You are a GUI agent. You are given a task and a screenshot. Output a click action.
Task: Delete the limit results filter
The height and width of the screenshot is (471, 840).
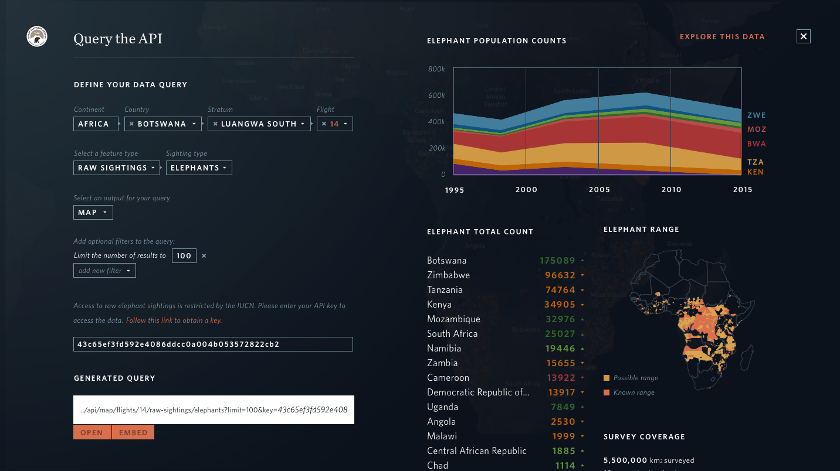click(204, 256)
